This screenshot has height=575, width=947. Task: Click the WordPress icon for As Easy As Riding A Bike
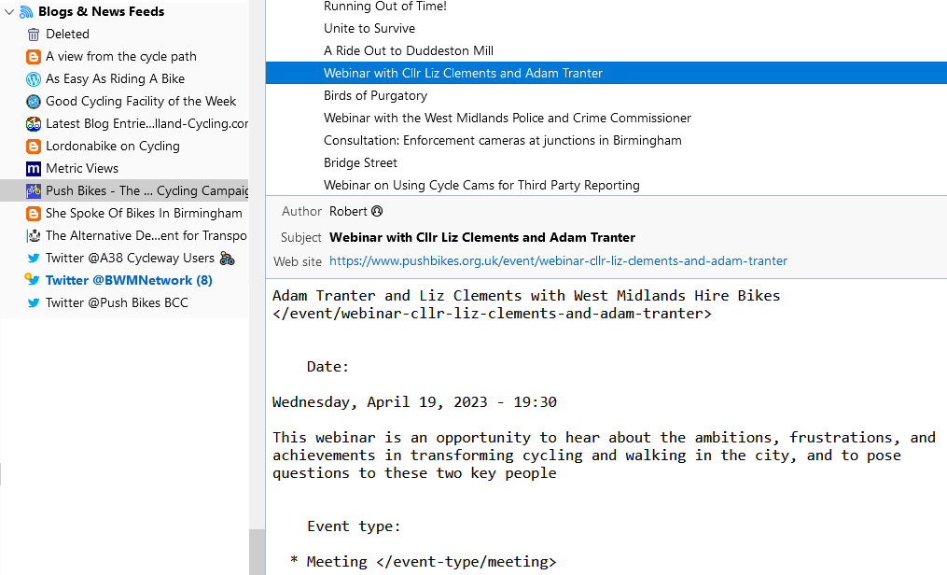pyautogui.click(x=34, y=78)
